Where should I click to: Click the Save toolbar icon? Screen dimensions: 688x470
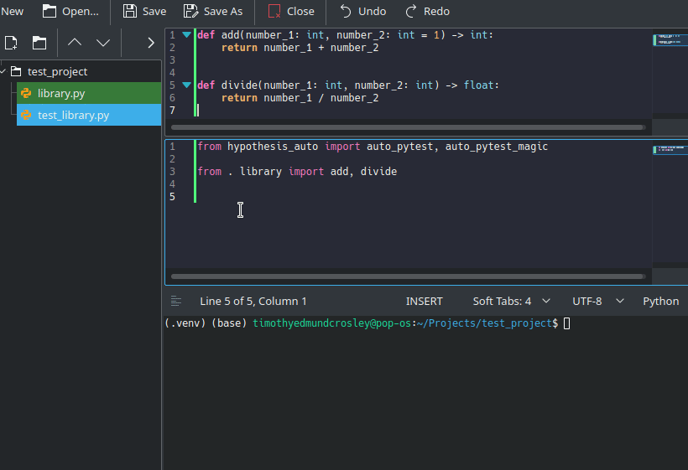[x=130, y=12]
